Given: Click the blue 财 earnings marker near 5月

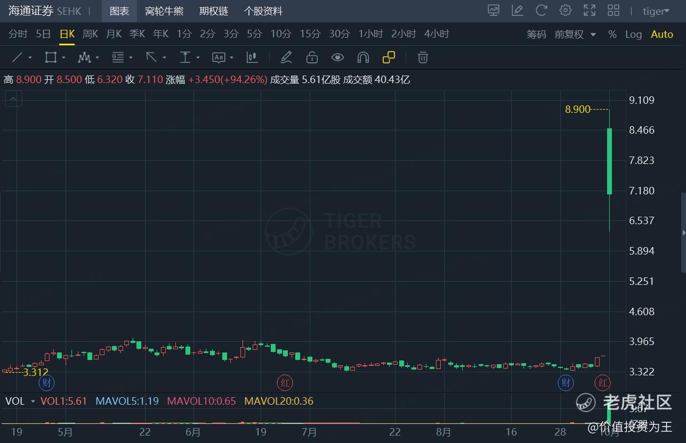Looking at the screenshot, I should [47, 382].
